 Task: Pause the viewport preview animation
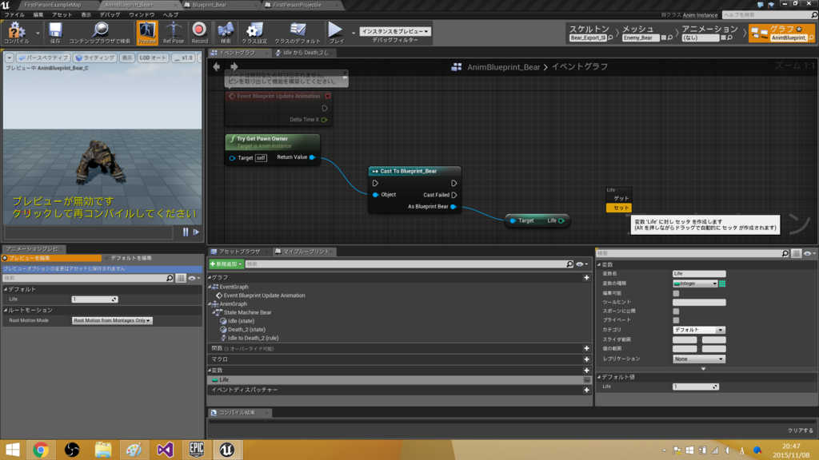point(186,232)
